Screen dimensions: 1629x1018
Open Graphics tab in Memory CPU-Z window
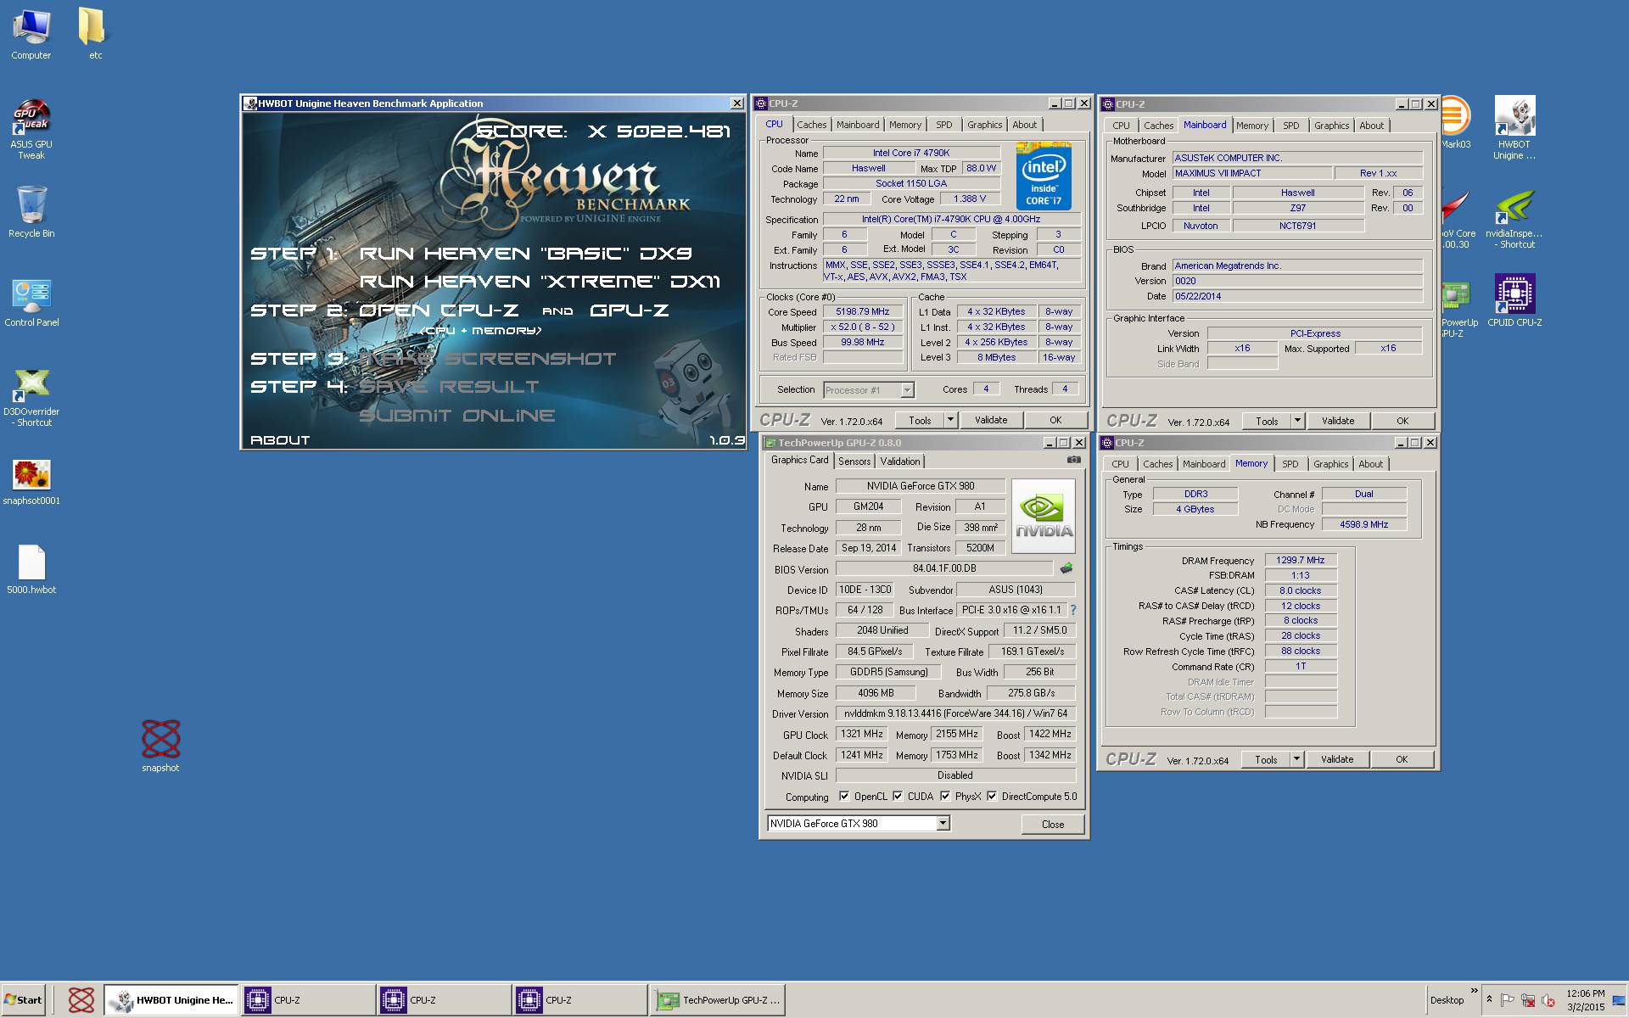click(1330, 464)
